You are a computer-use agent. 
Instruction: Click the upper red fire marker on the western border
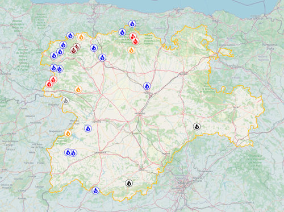coord(53,80)
